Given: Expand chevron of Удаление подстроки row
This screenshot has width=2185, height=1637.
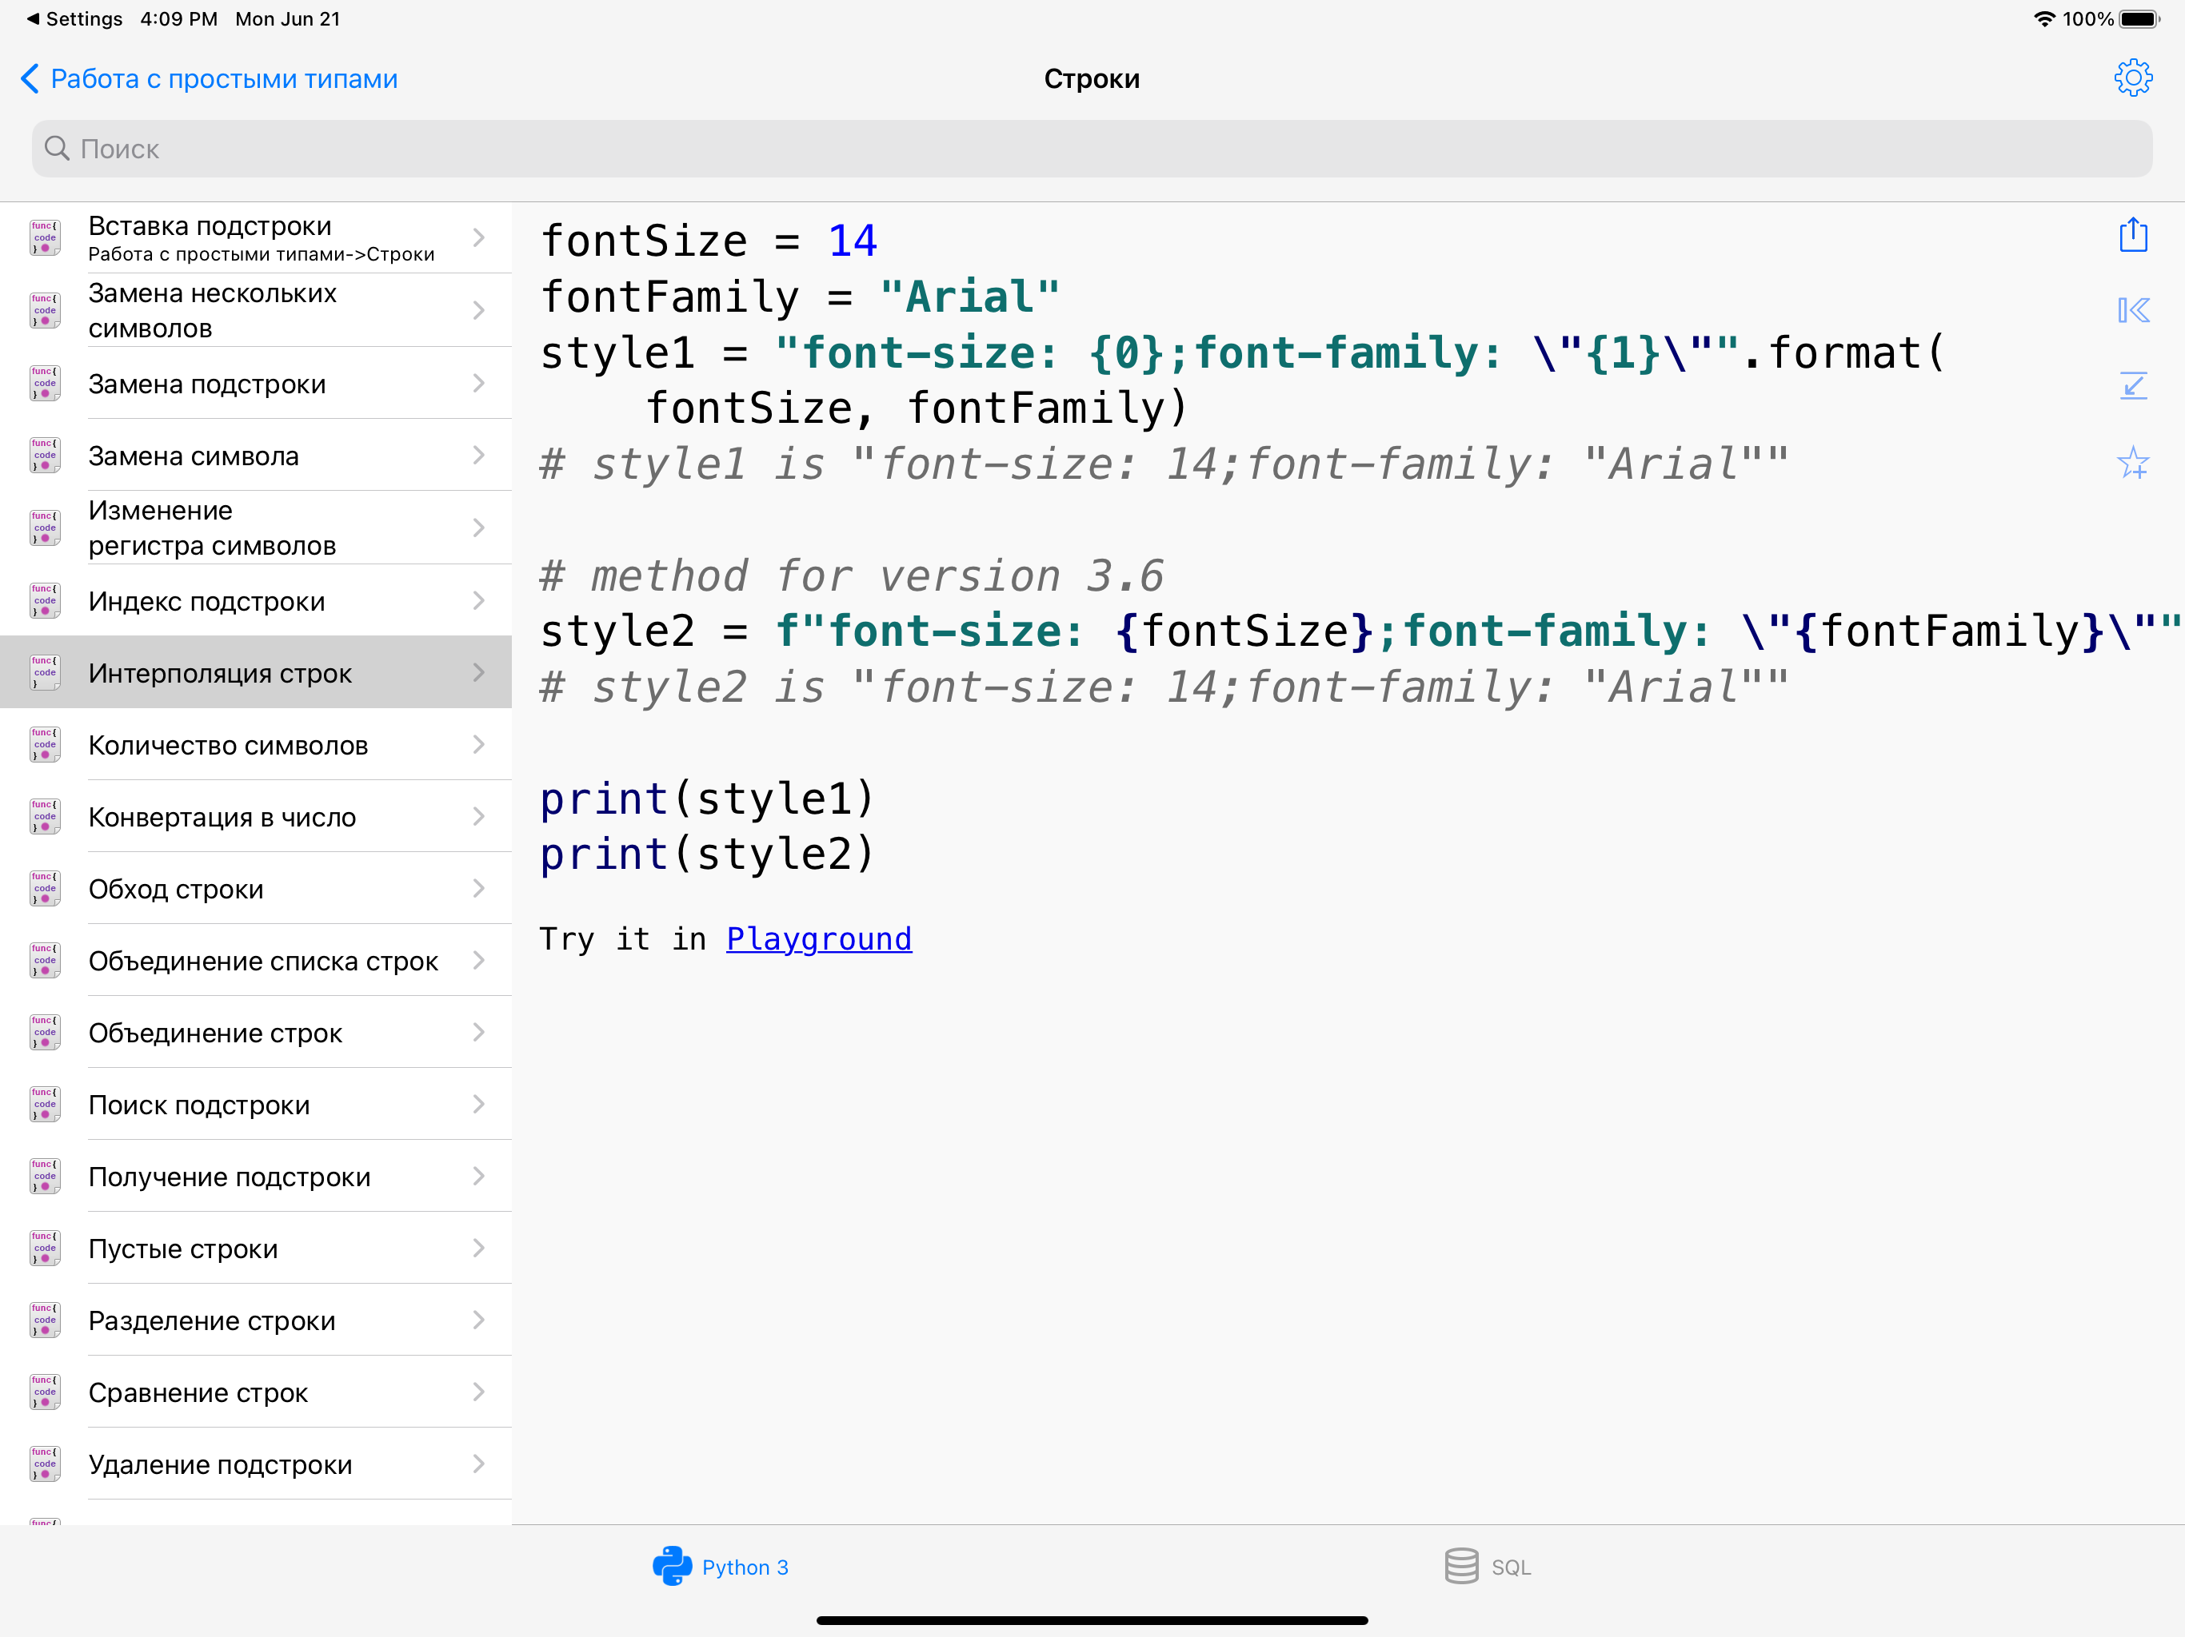Looking at the screenshot, I should click(x=479, y=1464).
